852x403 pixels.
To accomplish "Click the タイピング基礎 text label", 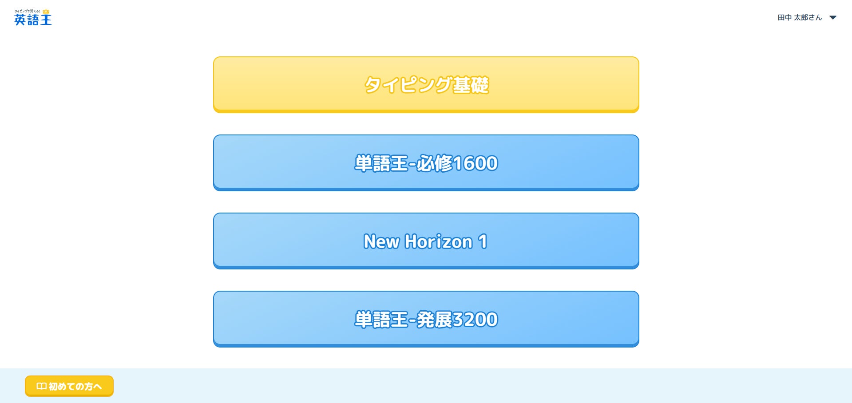I will click(426, 85).
